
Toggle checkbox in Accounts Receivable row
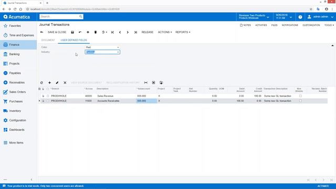coord(48,101)
